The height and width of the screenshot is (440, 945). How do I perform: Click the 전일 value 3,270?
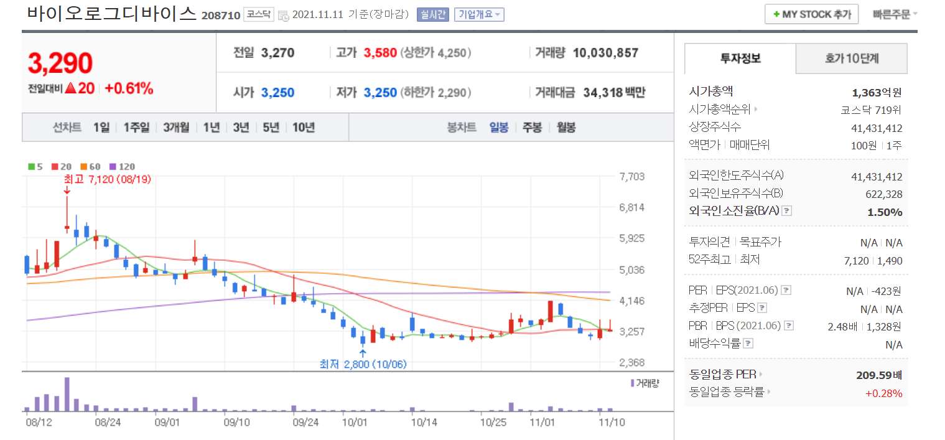coord(278,53)
